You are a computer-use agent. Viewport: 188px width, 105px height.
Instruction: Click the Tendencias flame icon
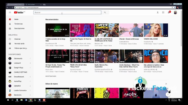click(x=10, y=24)
